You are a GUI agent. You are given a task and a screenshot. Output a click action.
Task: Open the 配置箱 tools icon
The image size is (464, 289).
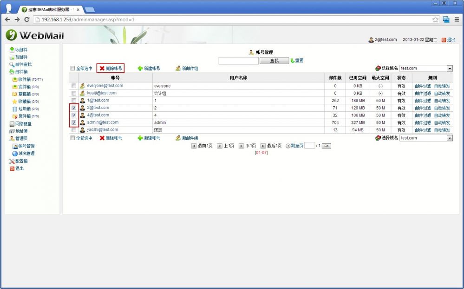click(12, 161)
